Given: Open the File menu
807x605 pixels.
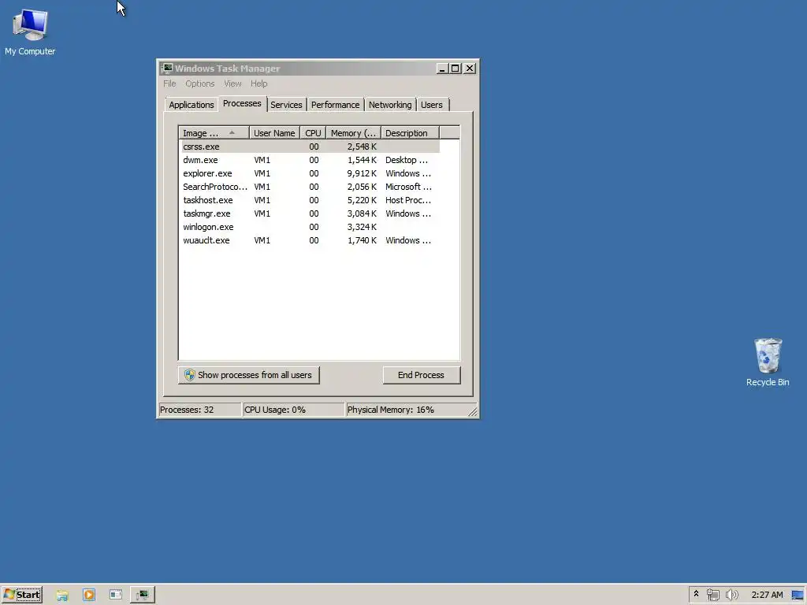Looking at the screenshot, I should (x=169, y=84).
